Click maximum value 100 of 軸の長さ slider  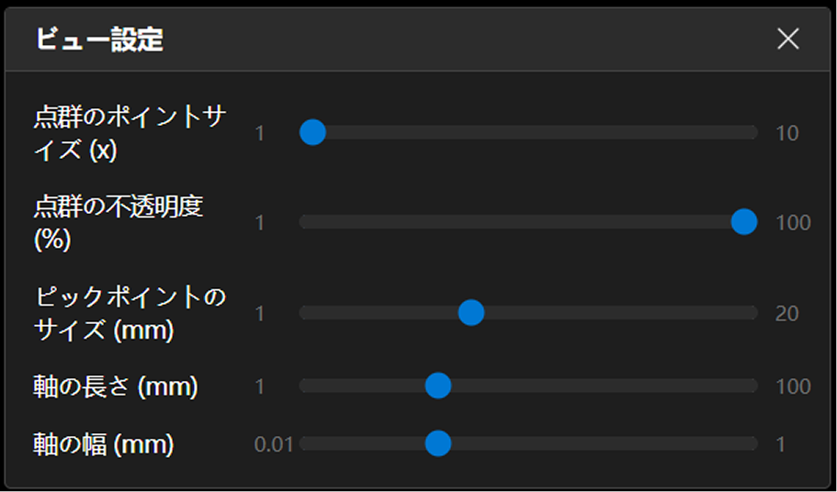[x=793, y=386]
